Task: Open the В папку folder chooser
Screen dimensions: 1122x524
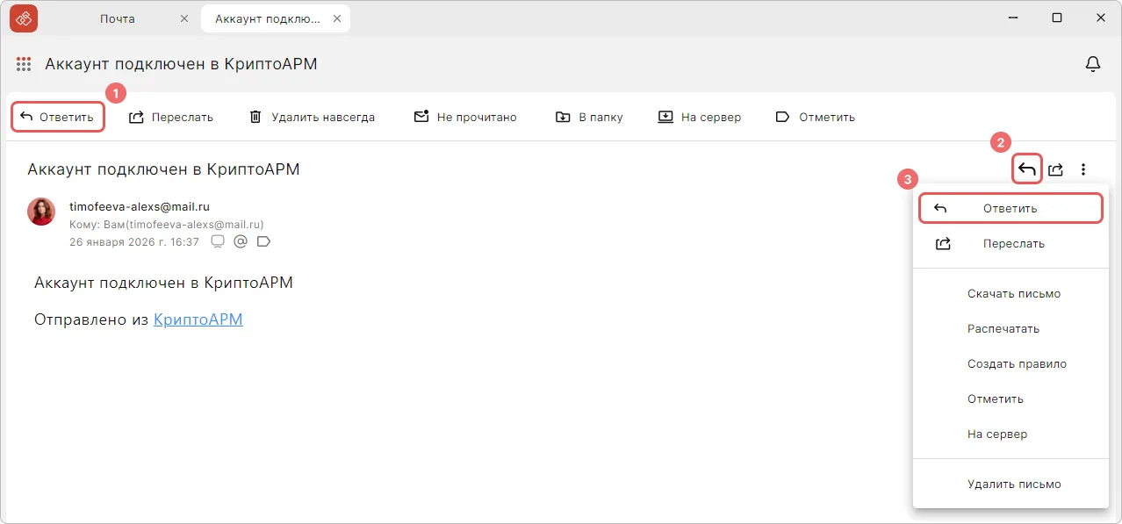Action: [589, 118]
